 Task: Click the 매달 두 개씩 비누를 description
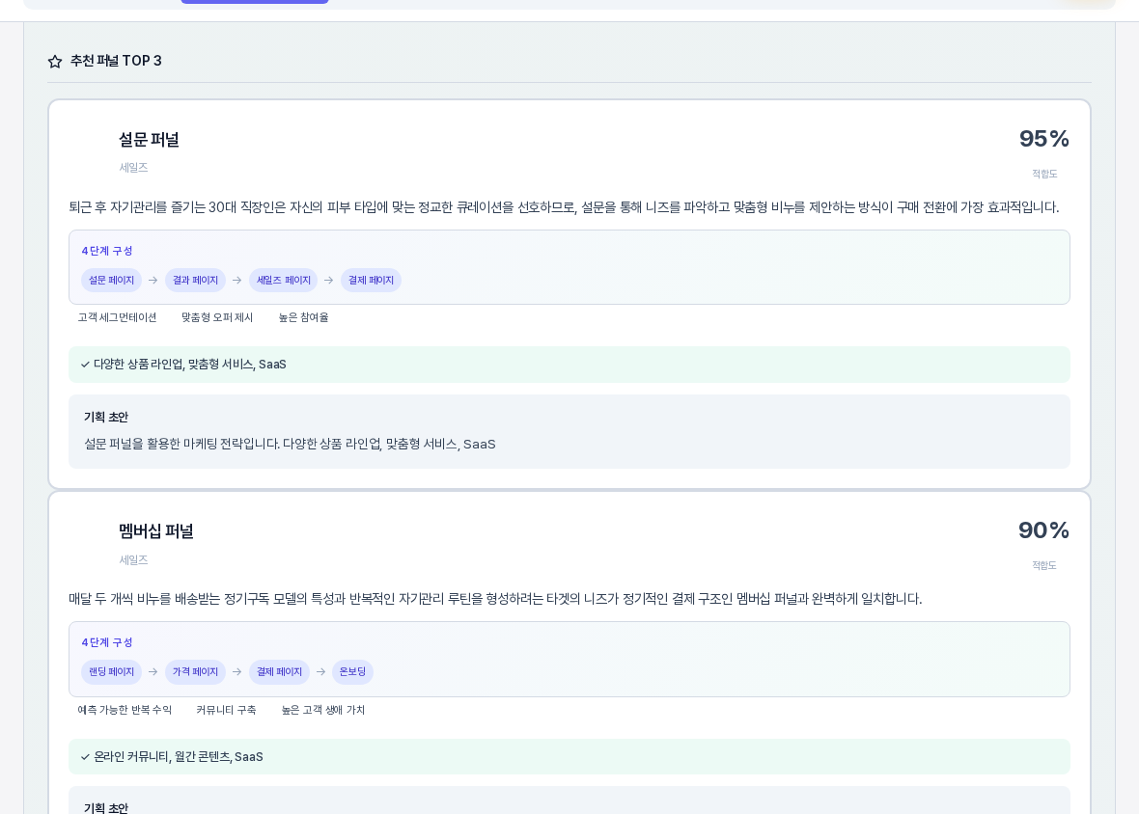point(495,599)
